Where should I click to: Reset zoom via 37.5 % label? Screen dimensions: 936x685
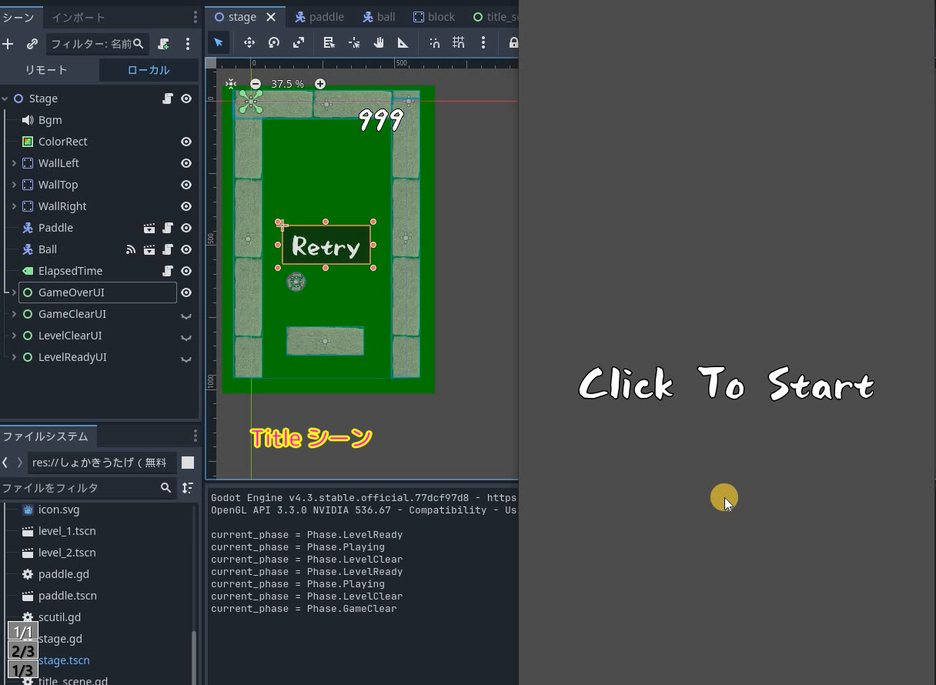point(287,84)
